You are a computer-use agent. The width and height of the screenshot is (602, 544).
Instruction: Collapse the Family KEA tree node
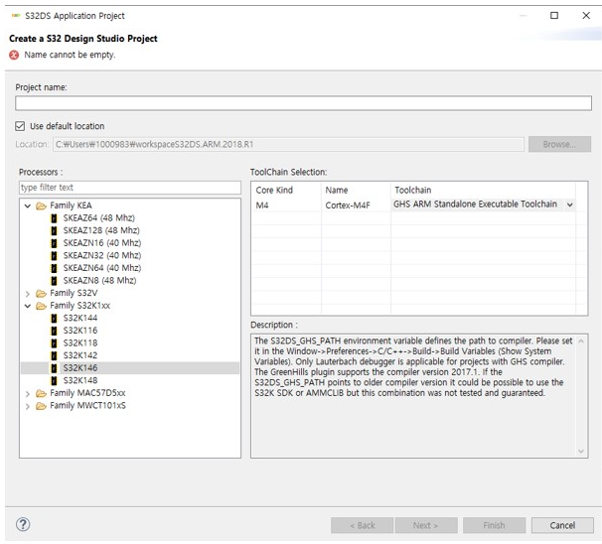(x=27, y=205)
